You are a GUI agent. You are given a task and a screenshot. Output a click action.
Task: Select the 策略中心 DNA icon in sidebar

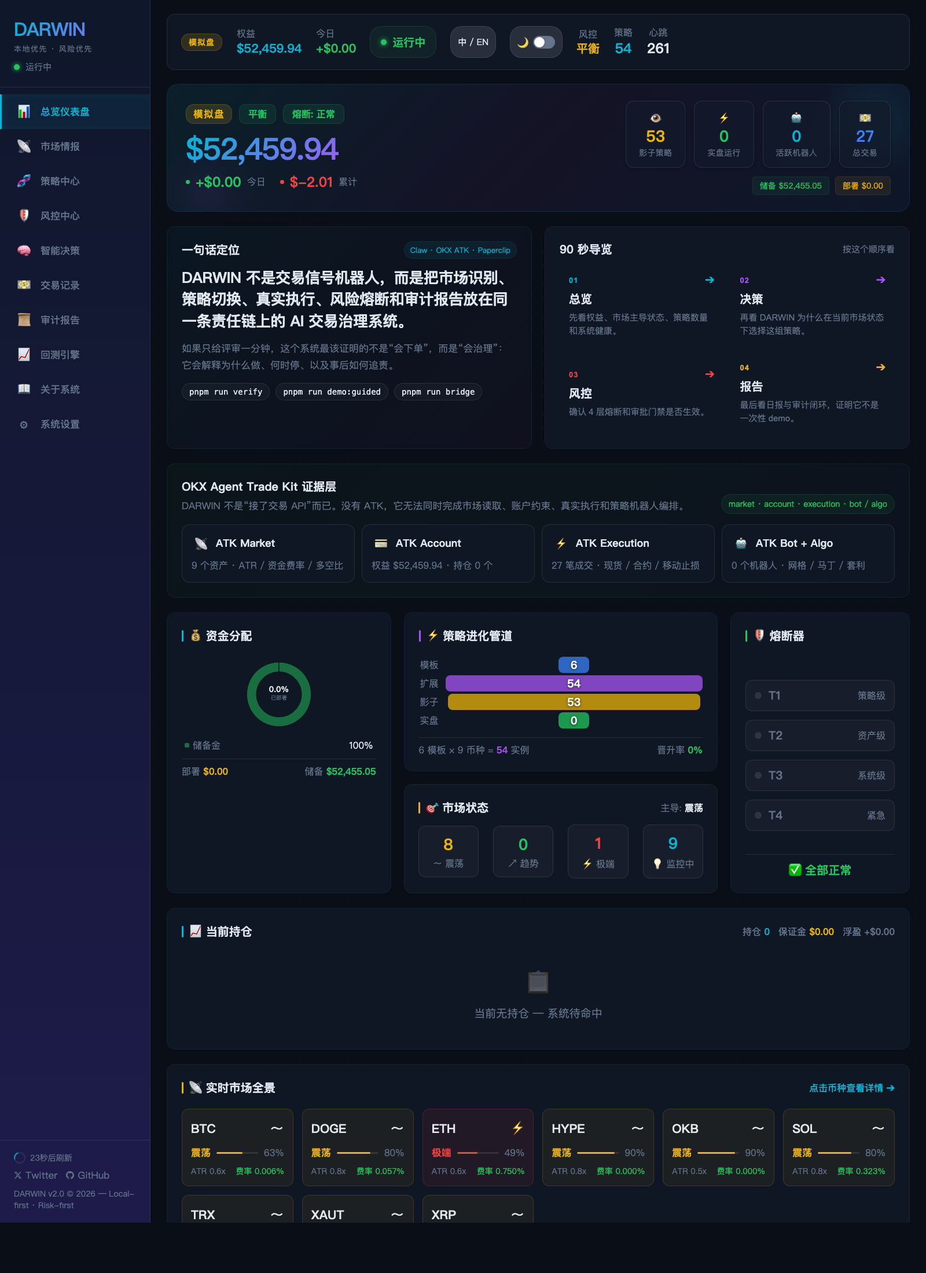point(24,181)
